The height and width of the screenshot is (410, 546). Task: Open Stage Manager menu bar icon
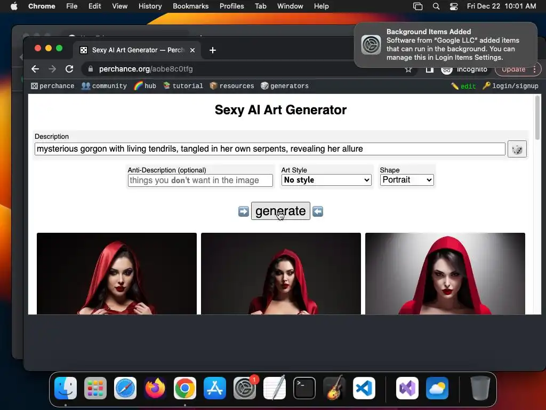tap(417, 6)
